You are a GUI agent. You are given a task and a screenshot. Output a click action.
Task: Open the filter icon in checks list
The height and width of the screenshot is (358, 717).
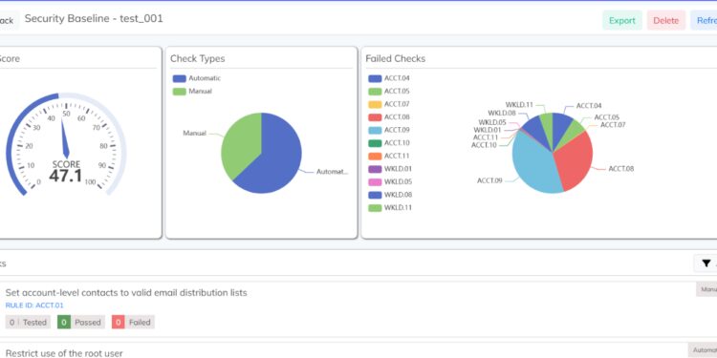coord(706,263)
